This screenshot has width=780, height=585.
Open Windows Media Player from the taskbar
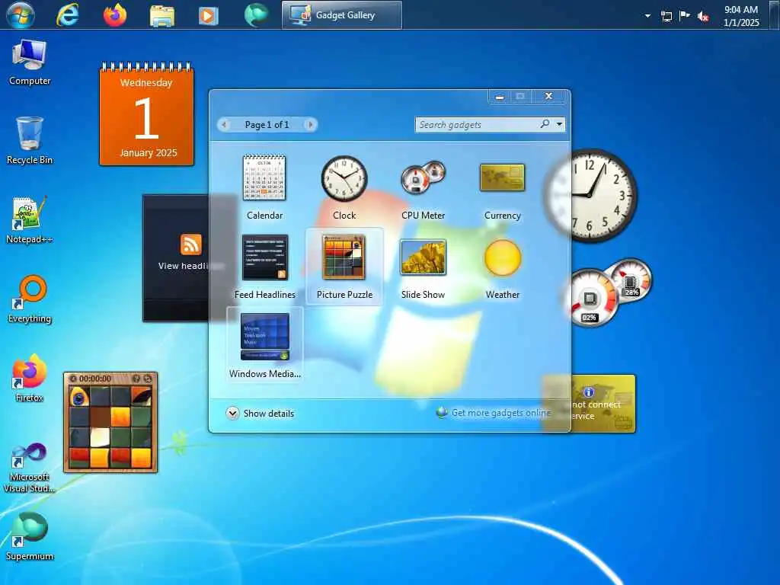point(208,16)
